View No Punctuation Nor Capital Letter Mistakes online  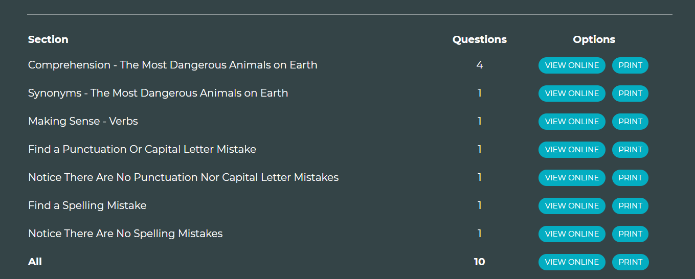(572, 178)
